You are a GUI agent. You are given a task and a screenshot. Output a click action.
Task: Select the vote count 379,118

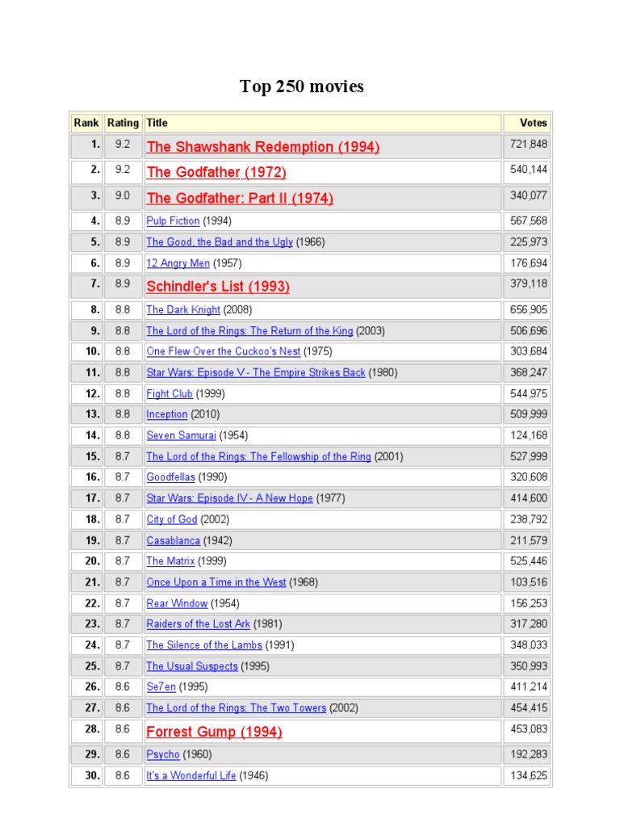click(528, 283)
